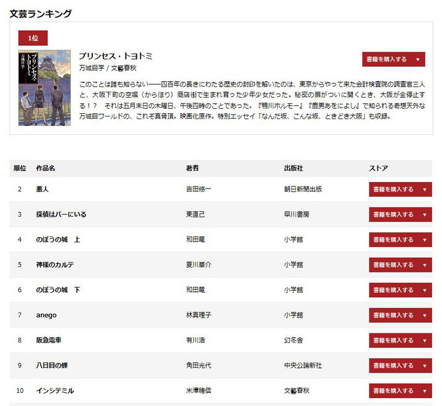Click author line 万城目学 / 文藝春秋
Screen dimensions: 442x406
(107, 68)
